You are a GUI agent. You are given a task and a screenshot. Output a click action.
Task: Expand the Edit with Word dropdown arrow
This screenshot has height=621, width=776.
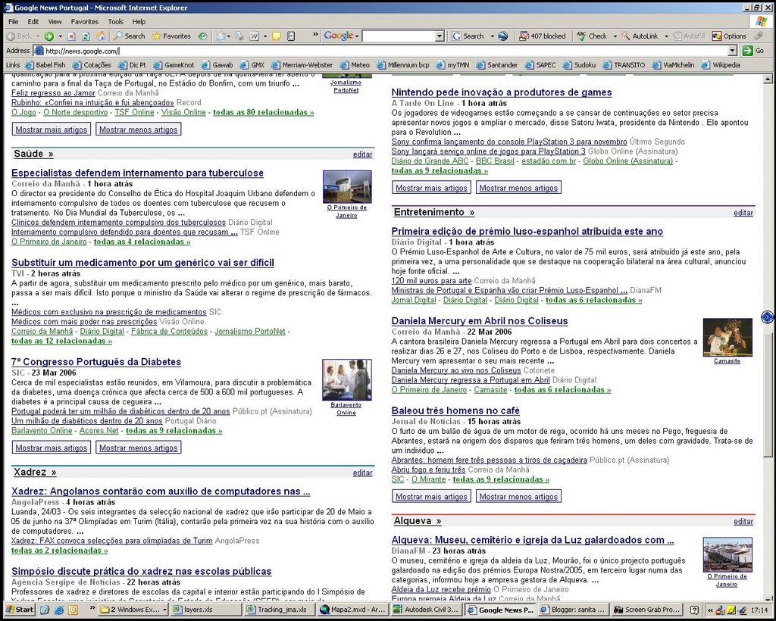264,36
